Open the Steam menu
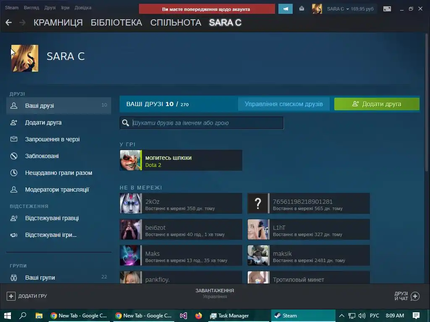Screen dimensions: 430x322 [11, 8]
